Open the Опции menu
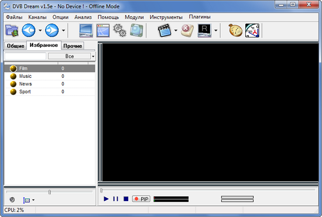Screen dimensions: 322x217 click(60, 17)
